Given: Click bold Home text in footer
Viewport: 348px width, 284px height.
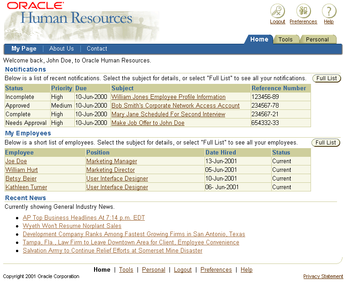Looking at the screenshot, I should tap(102, 270).
